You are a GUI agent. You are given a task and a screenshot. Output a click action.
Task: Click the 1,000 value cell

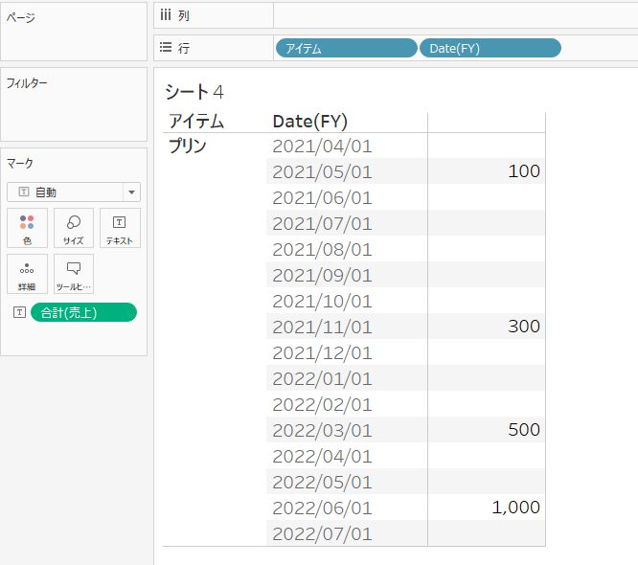tap(515, 508)
